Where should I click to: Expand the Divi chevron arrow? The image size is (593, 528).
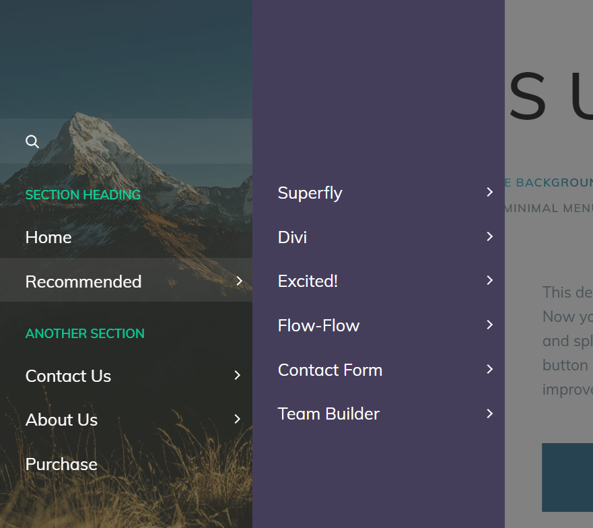click(x=490, y=236)
